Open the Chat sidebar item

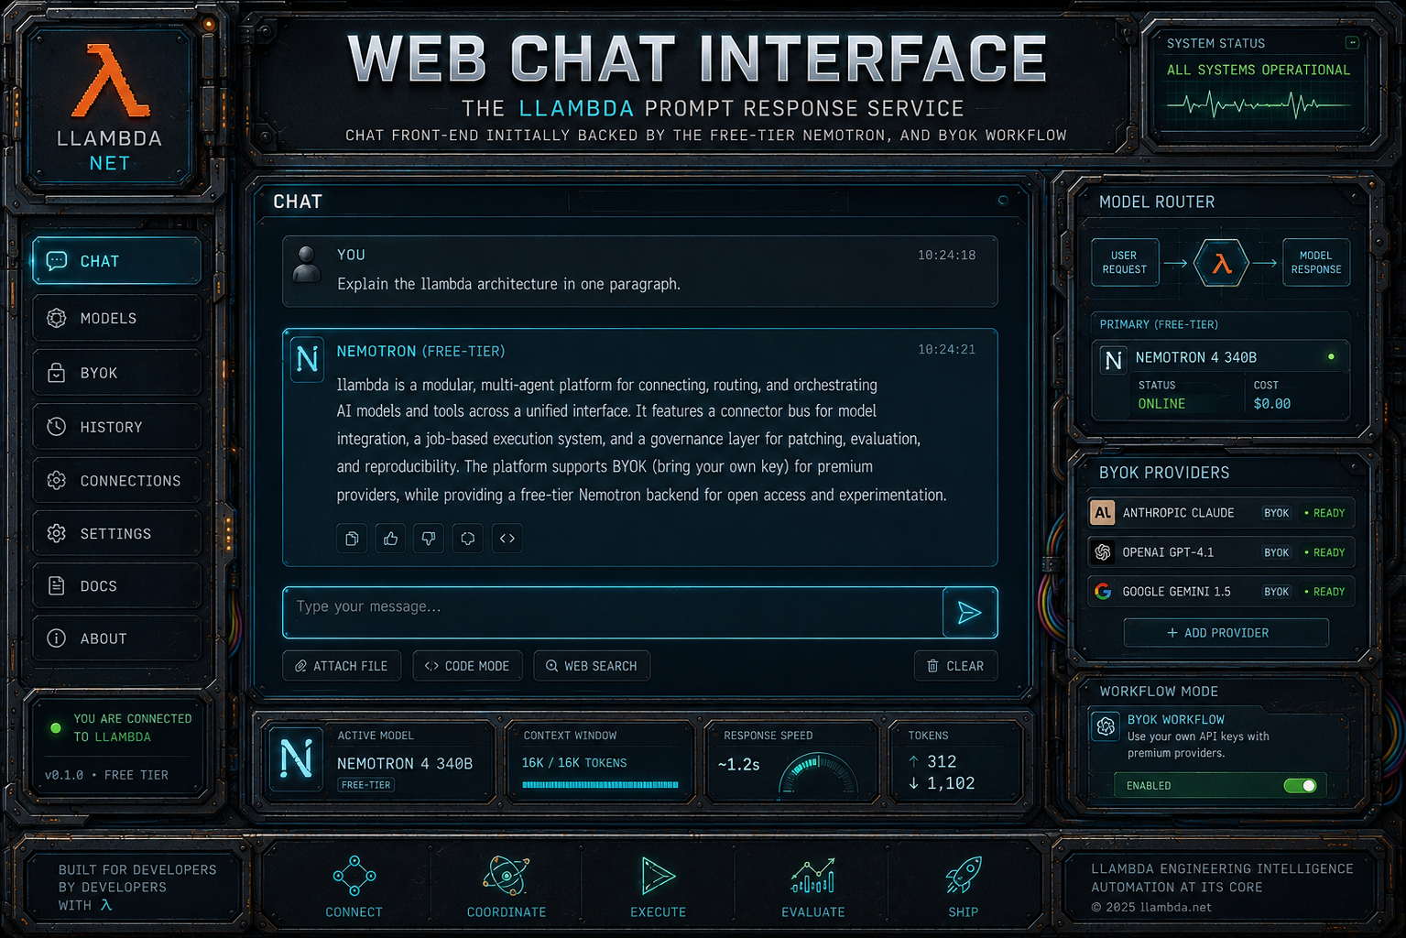tap(116, 261)
